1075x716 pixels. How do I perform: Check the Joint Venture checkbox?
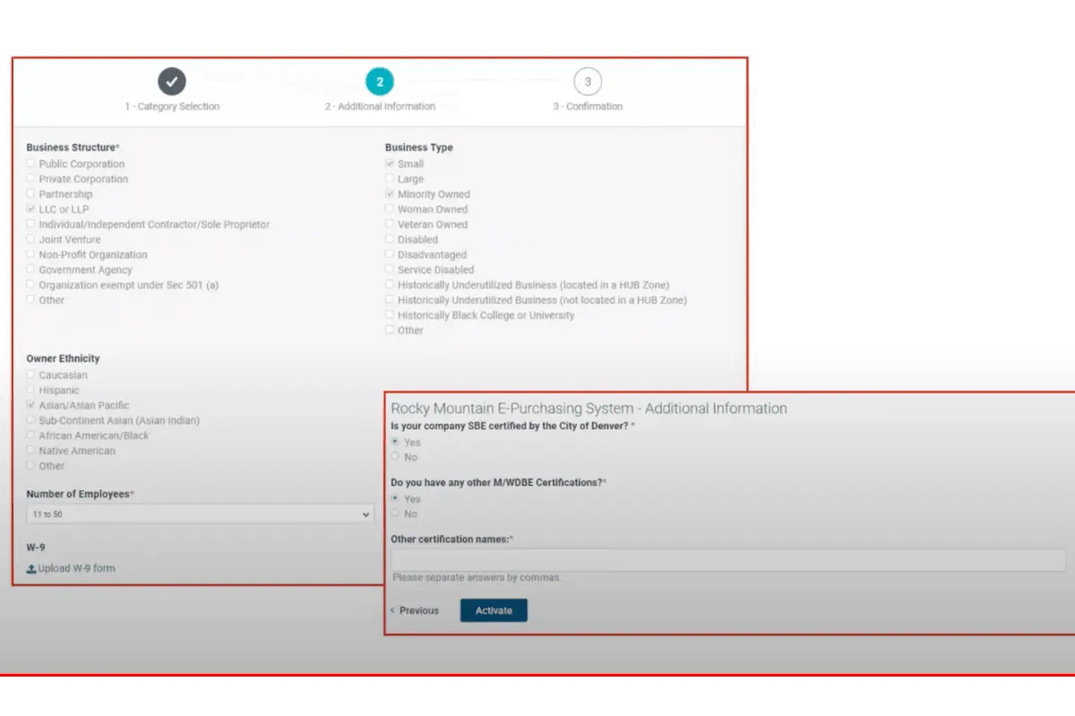click(x=31, y=240)
